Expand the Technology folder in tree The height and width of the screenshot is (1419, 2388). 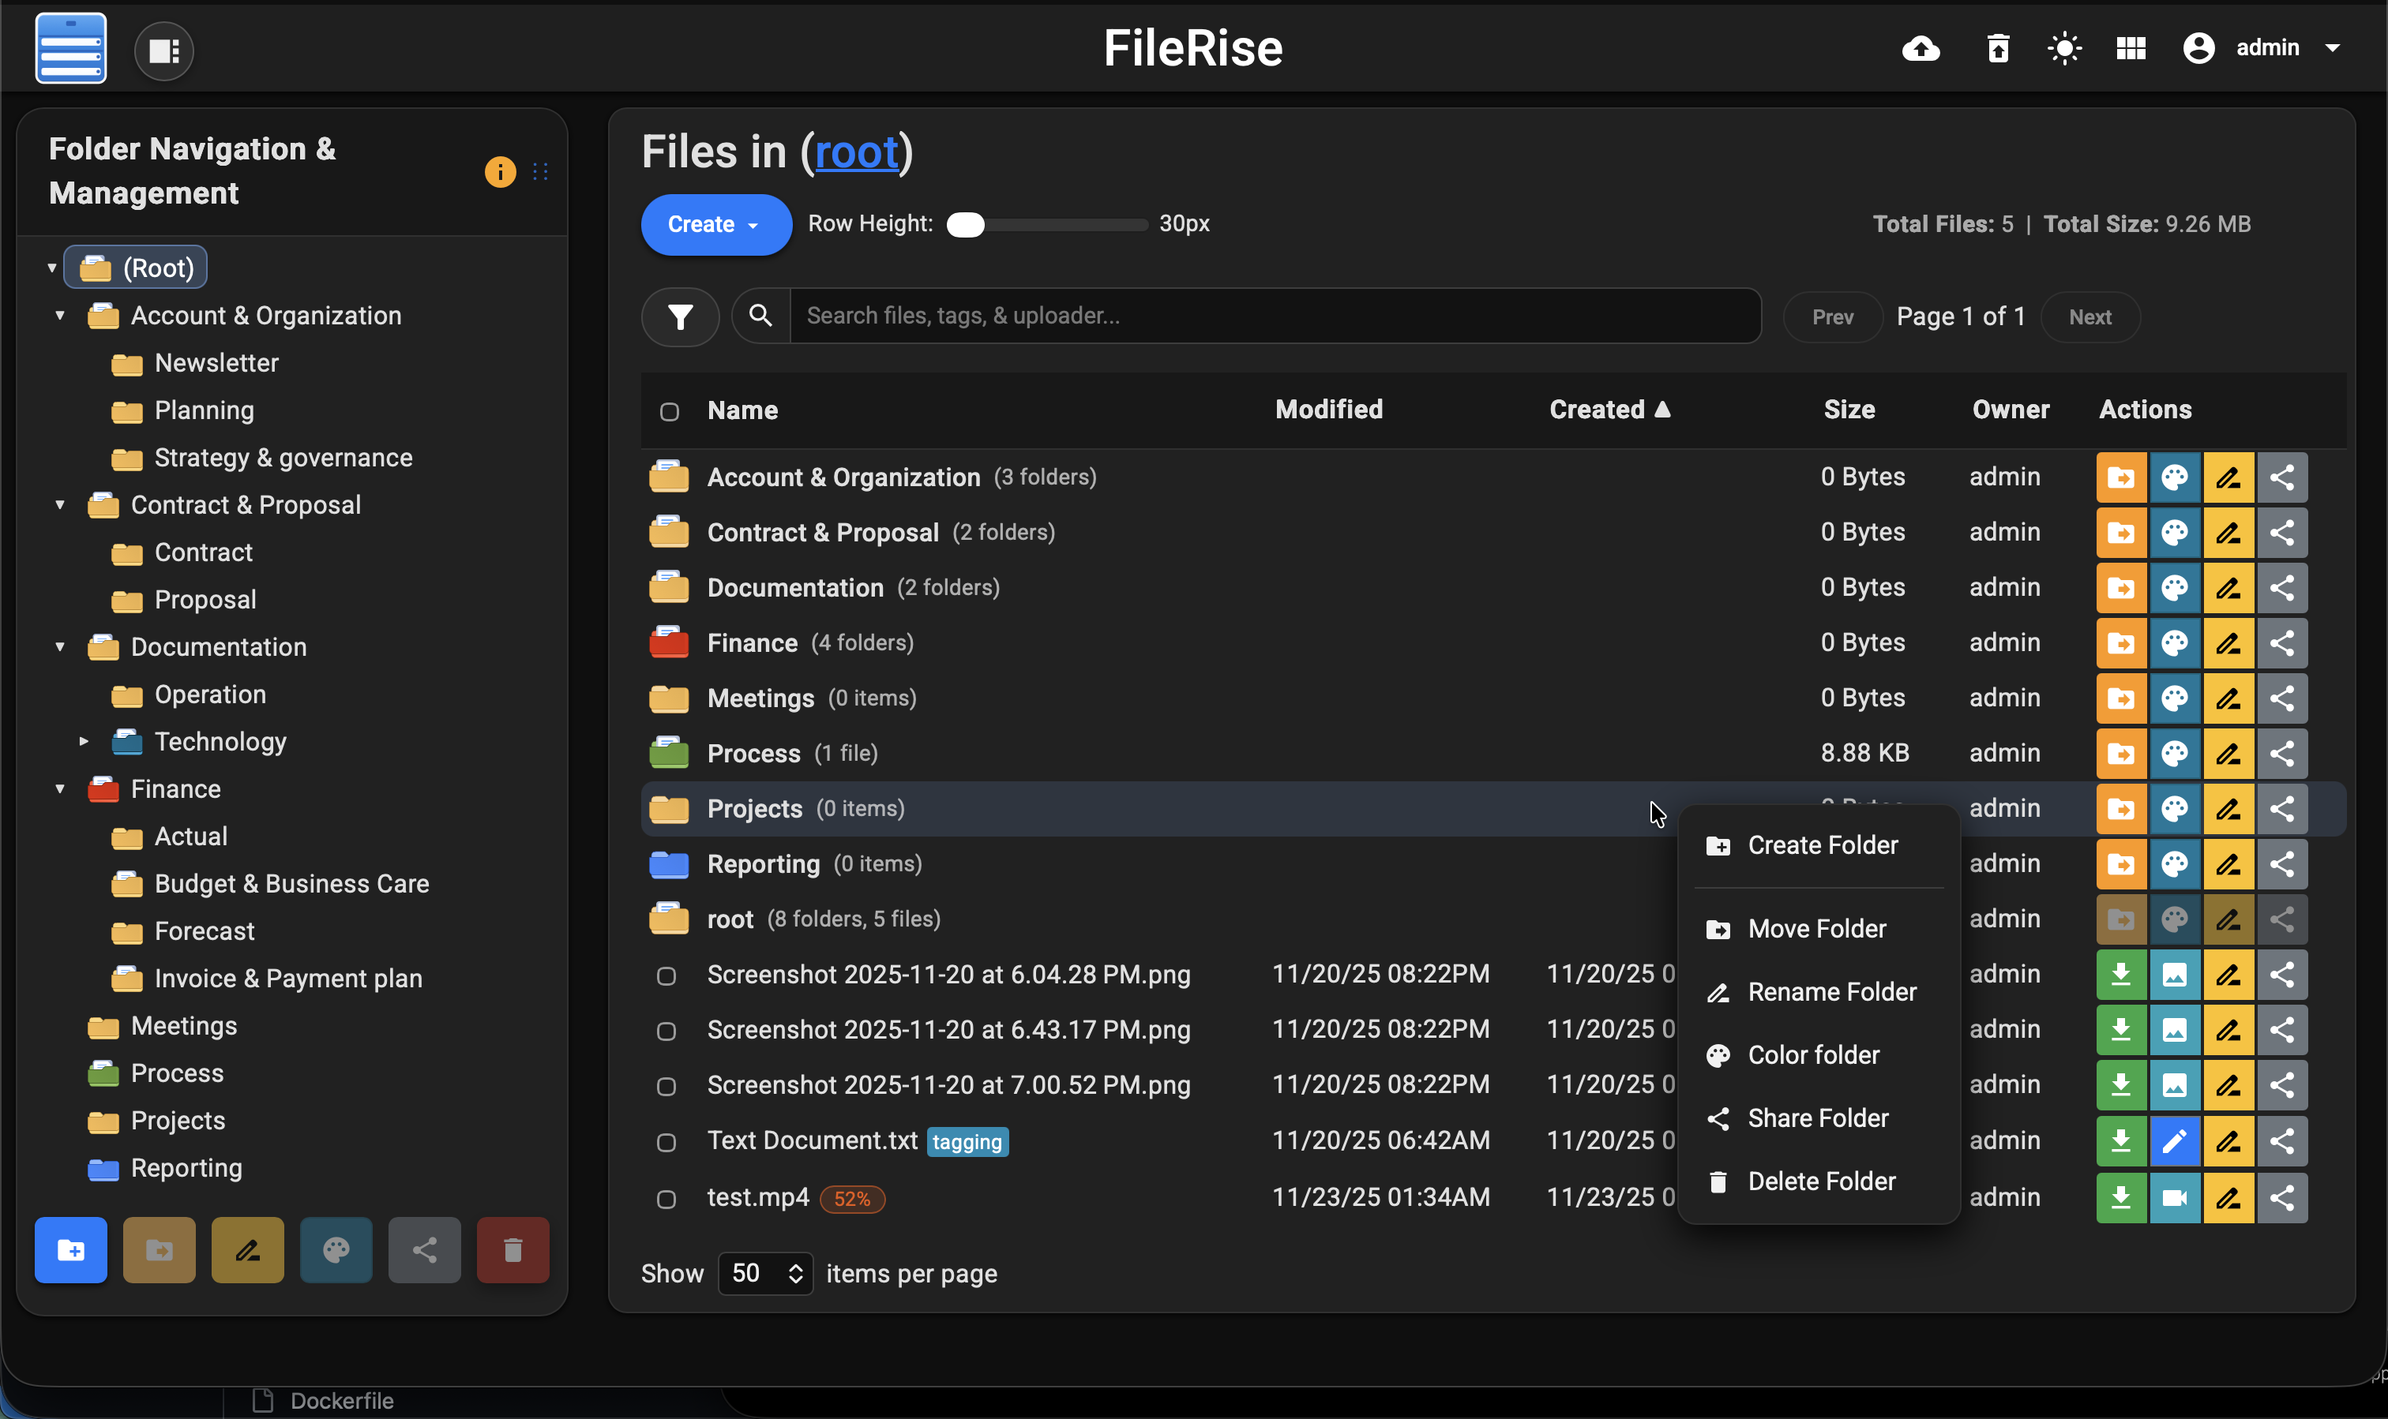84,741
